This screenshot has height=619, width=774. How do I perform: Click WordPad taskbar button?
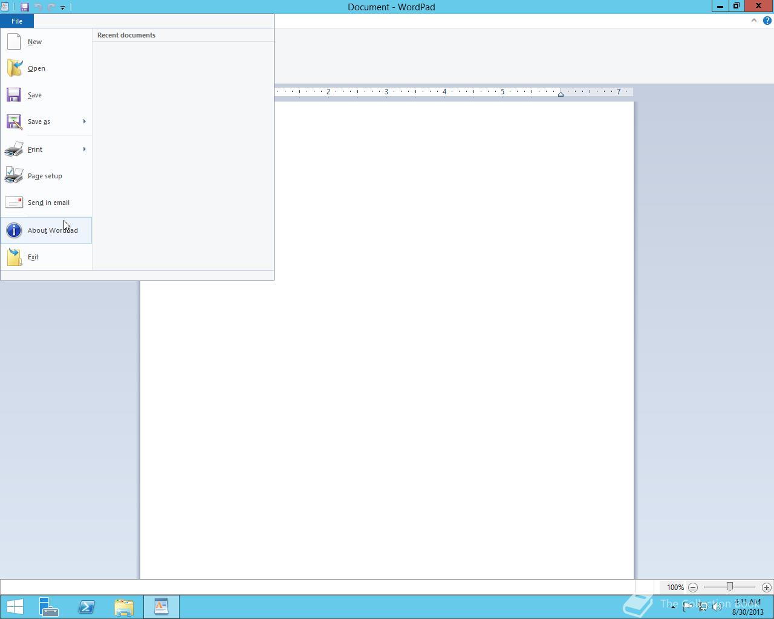click(161, 607)
